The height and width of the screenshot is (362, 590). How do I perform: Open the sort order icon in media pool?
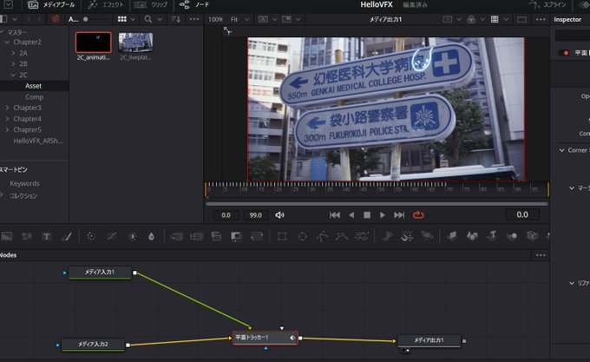[x=176, y=19]
